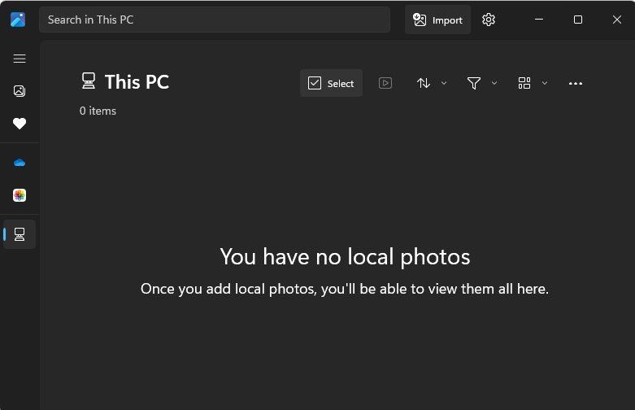
Task: Minimize the Photos window
Action: coord(539,20)
